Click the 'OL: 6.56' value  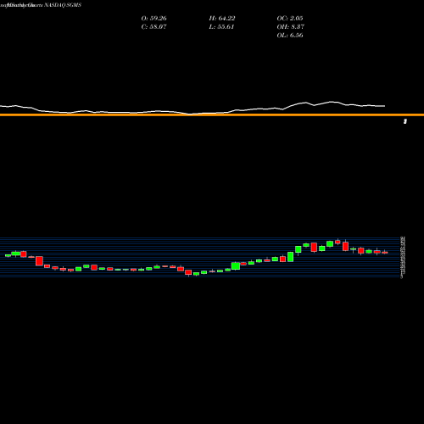pyautogui.click(x=290, y=36)
